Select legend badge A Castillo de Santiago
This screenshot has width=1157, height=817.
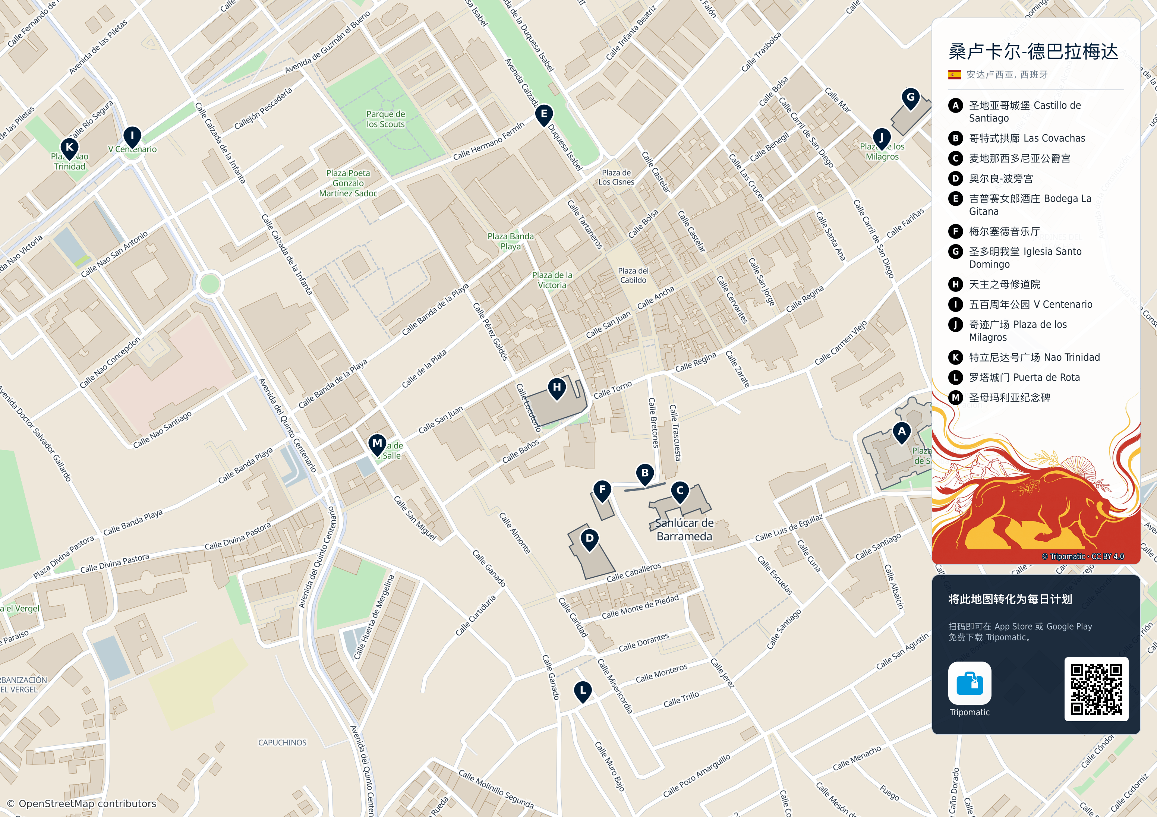955,105
